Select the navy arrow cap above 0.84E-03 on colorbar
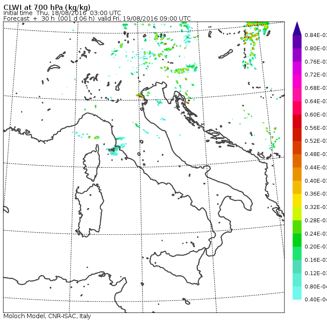Viewport: 327px width, 322px height. (x=297, y=28)
